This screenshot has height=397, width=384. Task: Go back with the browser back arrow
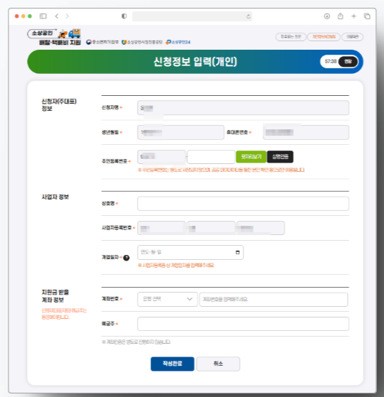point(57,16)
